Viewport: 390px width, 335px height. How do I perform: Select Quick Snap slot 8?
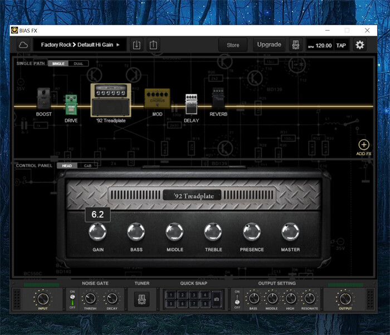[205, 304]
